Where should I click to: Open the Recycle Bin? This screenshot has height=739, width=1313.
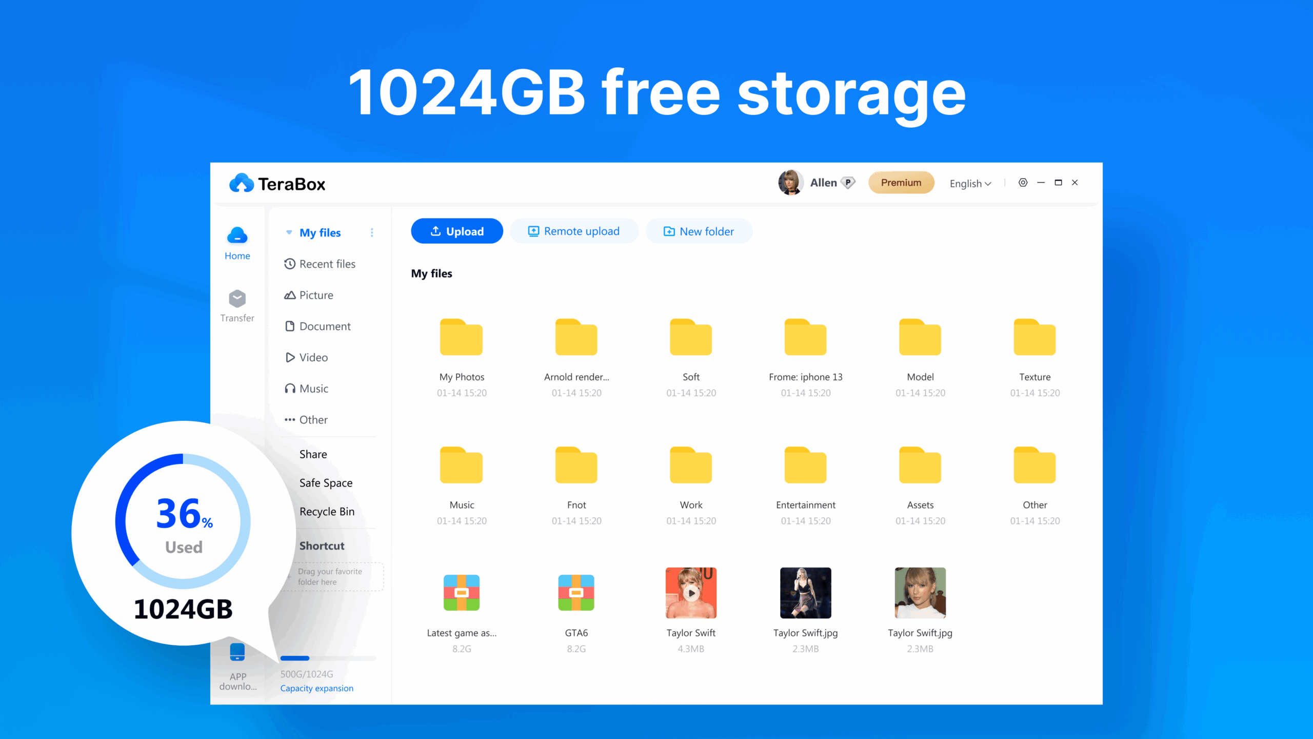coord(327,511)
